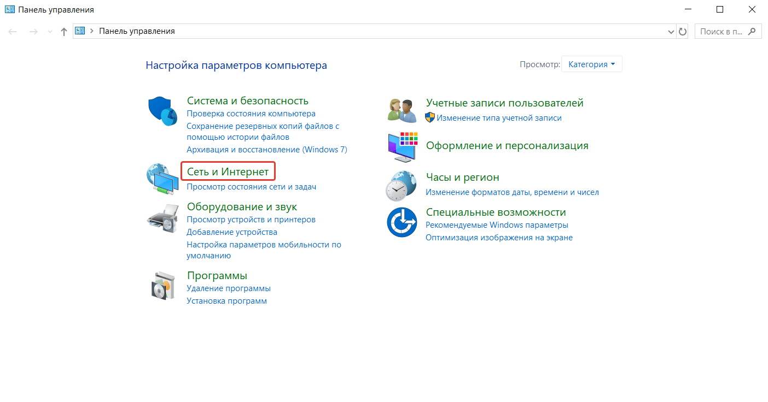Image resolution: width=768 pixels, height=402 pixels.
Task: Open Архивация и восстановление (Windows 7)
Action: (267, 150)
